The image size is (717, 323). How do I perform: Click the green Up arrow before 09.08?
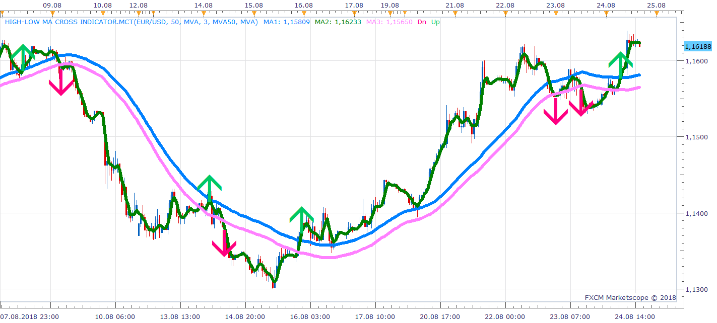pyautogui.click(x=23, y=58)
